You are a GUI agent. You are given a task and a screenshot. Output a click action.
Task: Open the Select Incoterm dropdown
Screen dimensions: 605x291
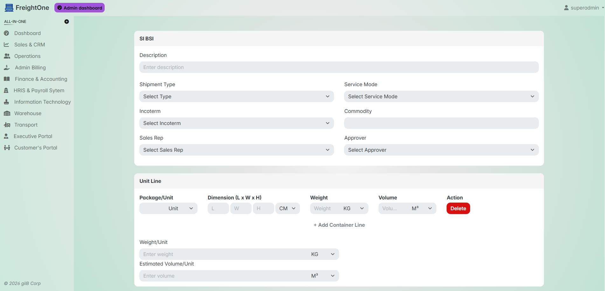(236, 123)
